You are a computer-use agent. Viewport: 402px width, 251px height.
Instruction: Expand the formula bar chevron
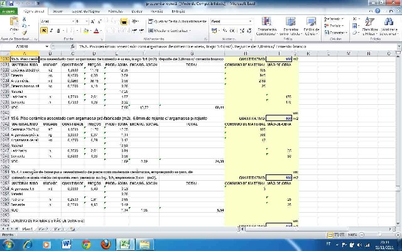click(x=399, y=46)
